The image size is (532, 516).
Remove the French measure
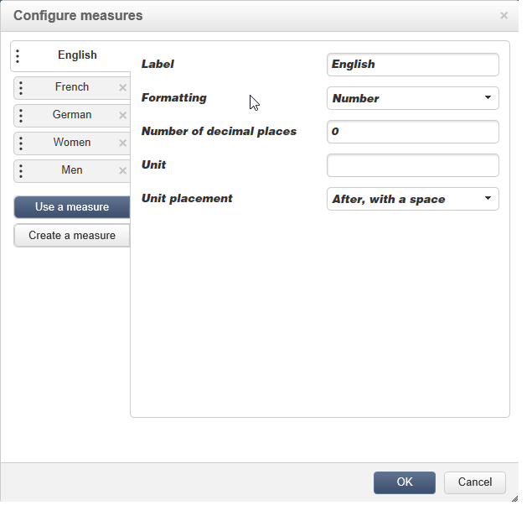pos(123,88)
